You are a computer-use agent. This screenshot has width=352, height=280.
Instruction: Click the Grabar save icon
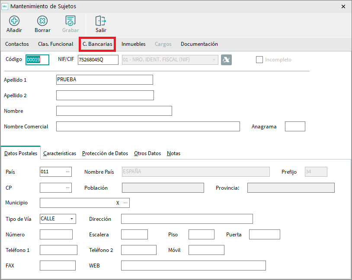point(70,21)
